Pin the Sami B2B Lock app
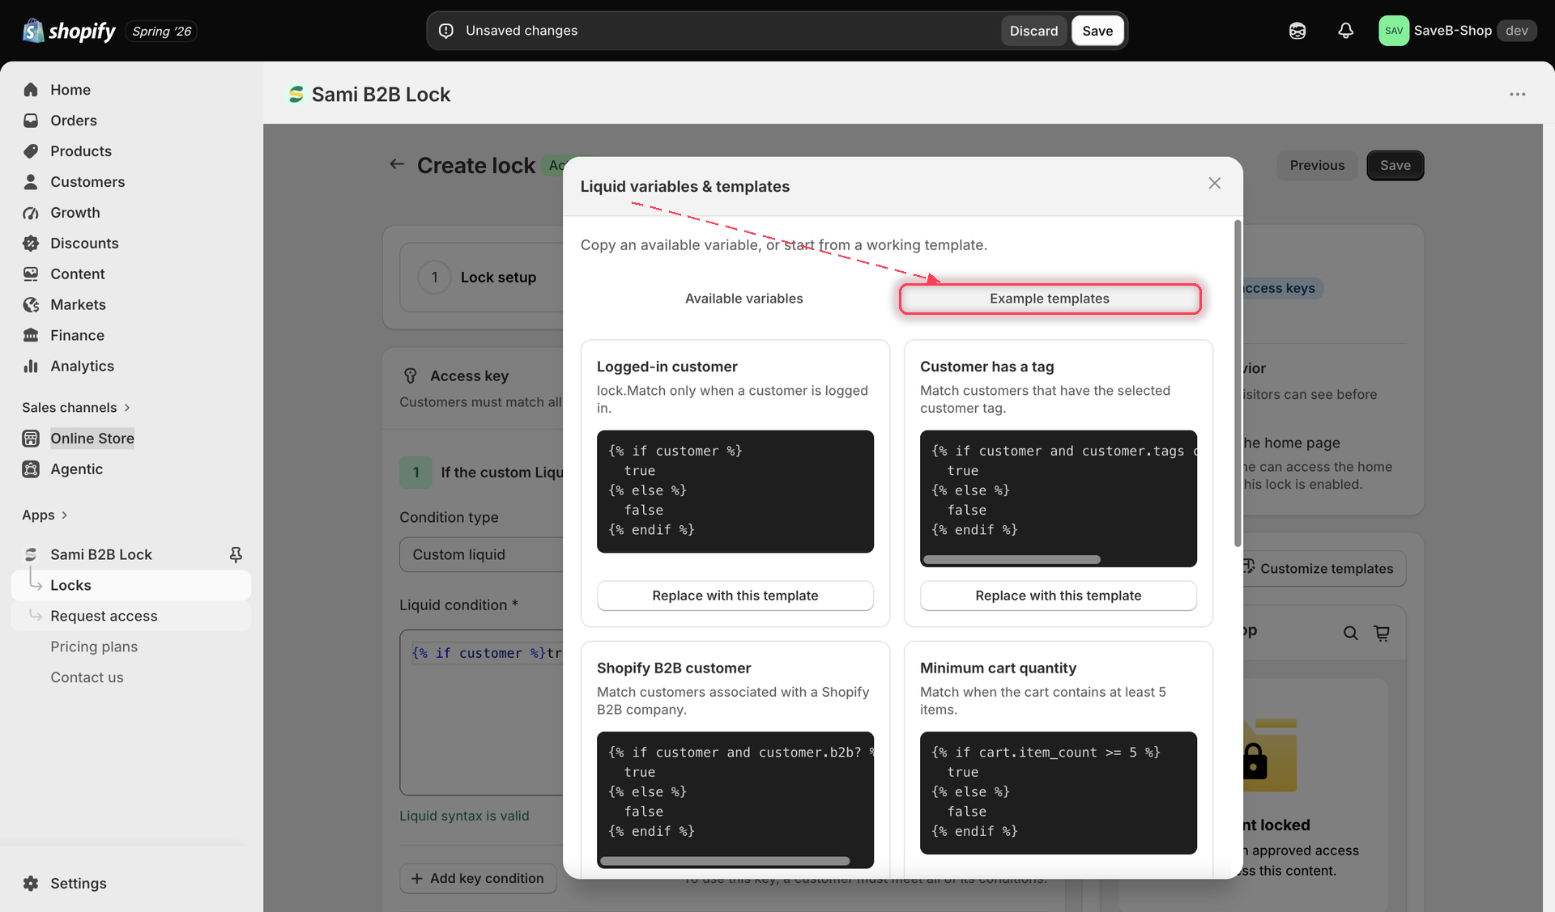This screenshot has height=912, width=1555. [236, 554]
